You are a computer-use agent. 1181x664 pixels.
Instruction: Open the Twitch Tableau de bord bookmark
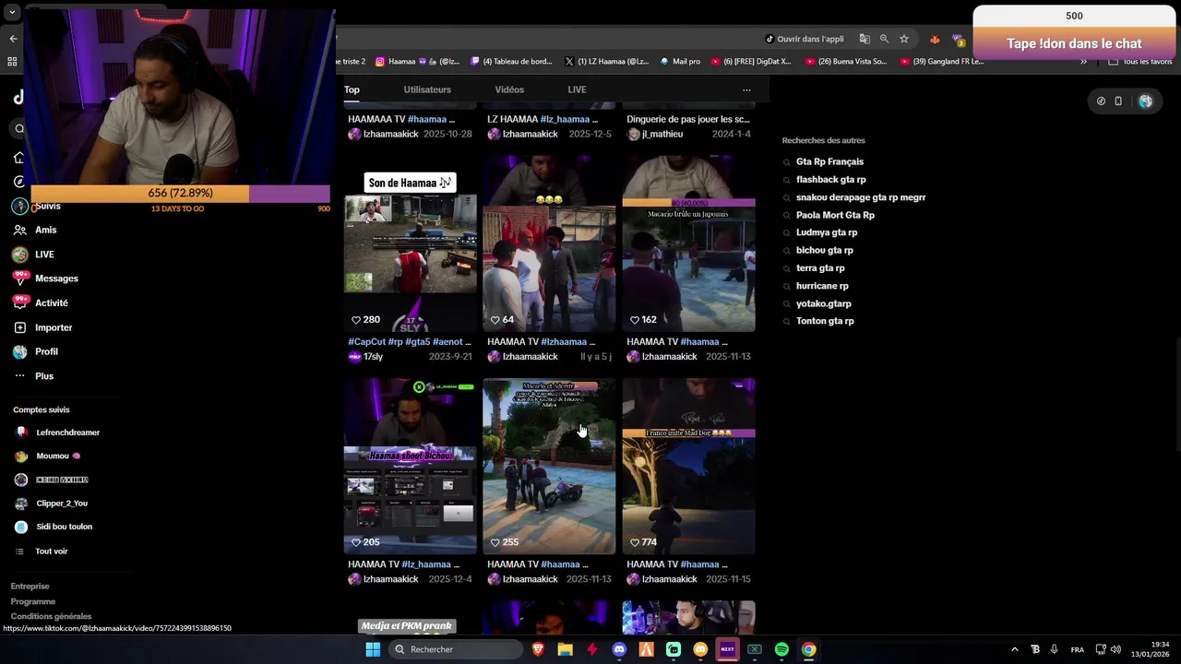click(511, 62)
